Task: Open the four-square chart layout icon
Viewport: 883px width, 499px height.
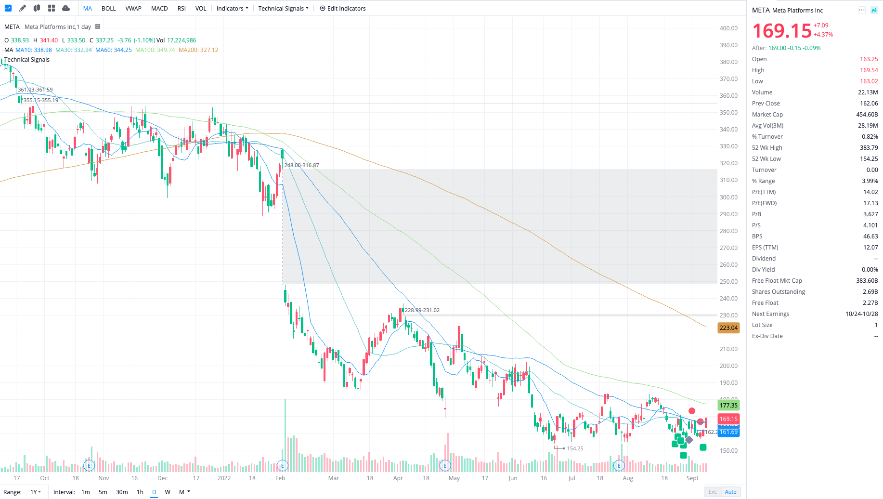Action: (52, 8)
